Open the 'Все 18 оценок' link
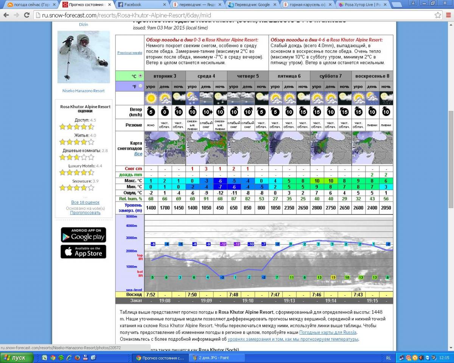Viewport: 454px width, 363px height. (85, 202)
